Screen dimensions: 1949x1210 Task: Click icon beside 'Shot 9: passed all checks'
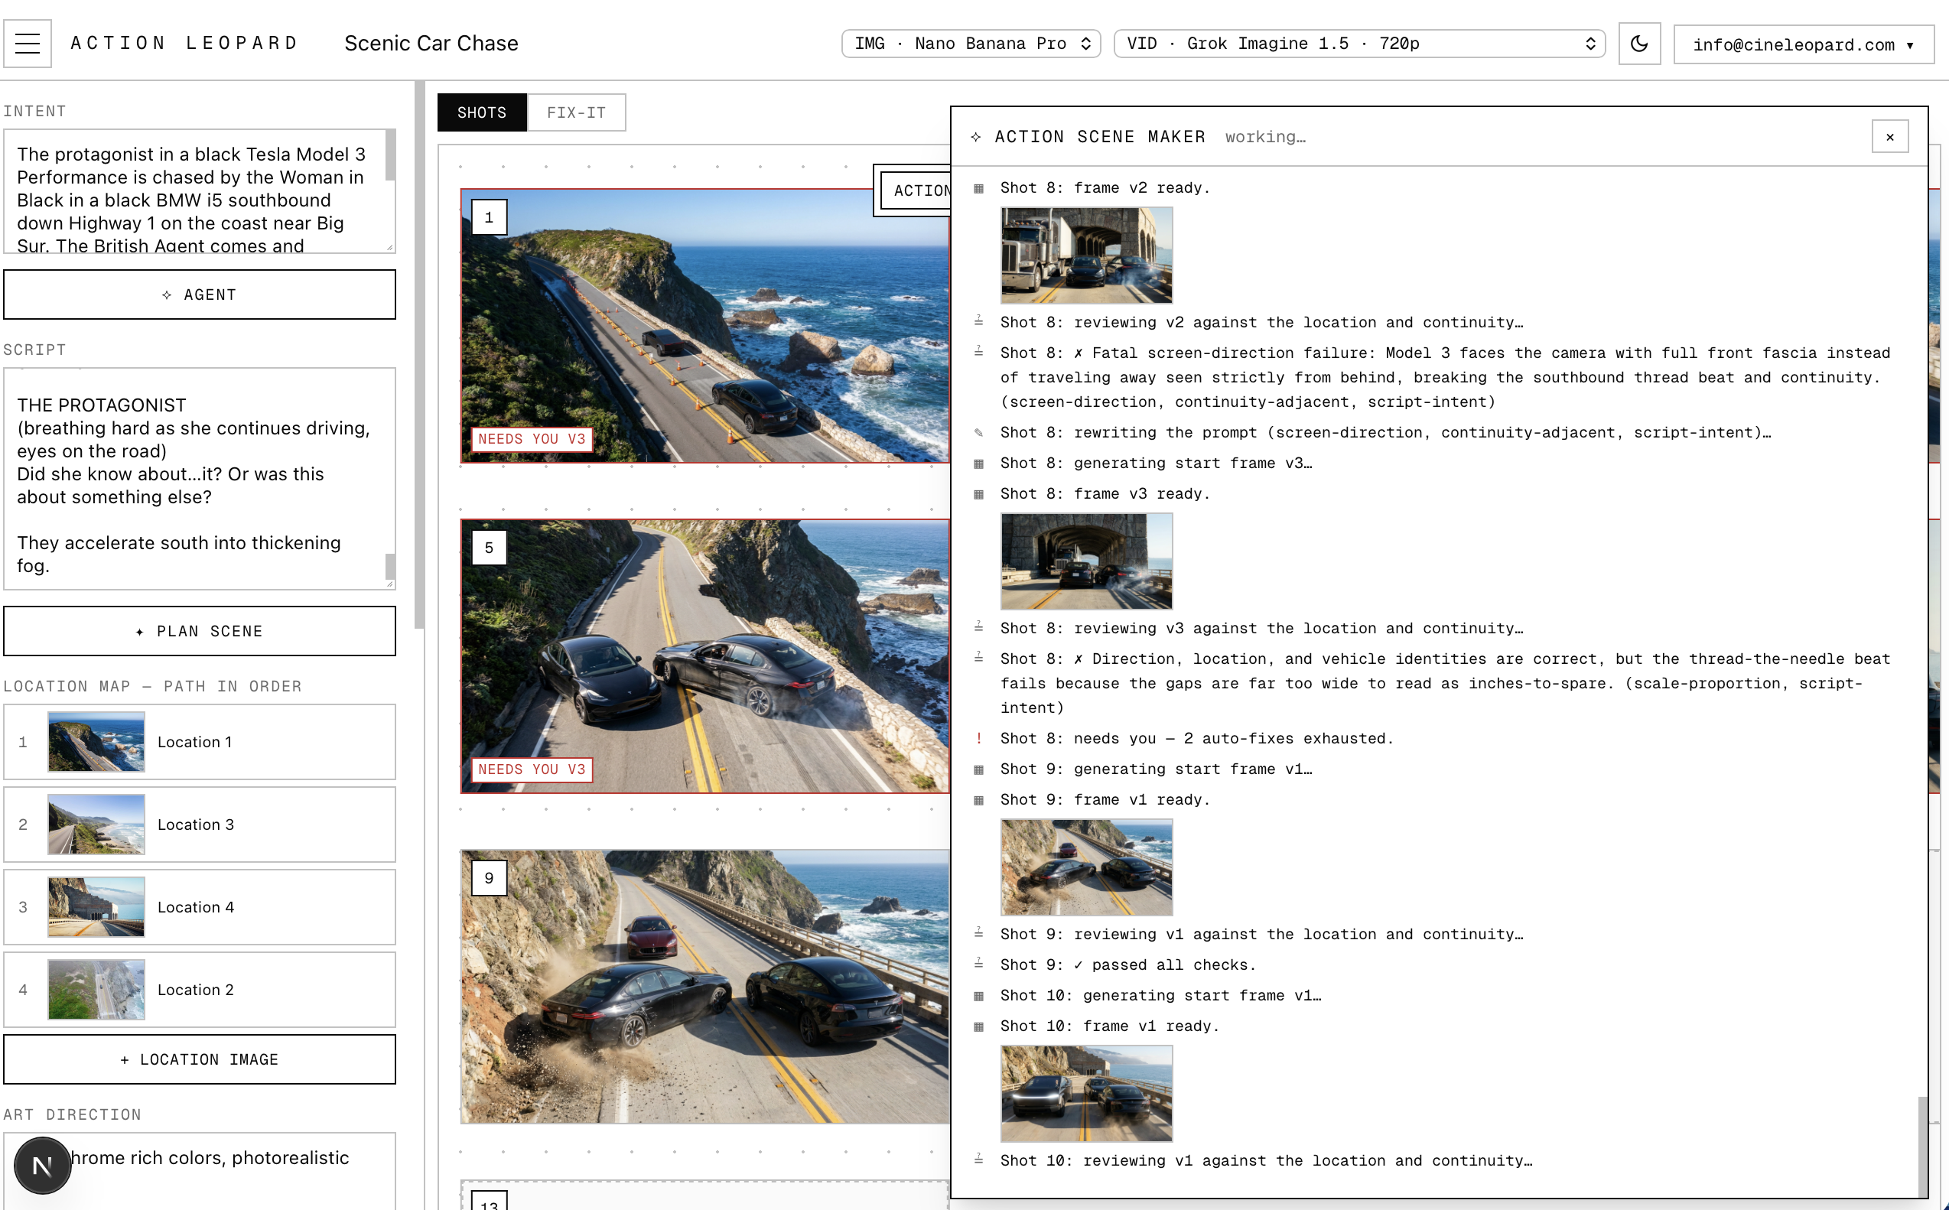[x=978, y=964]
